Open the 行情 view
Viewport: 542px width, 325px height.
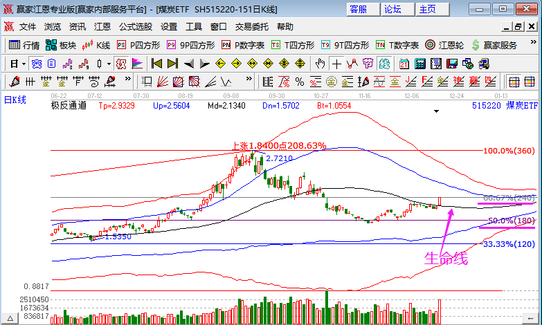24,45
